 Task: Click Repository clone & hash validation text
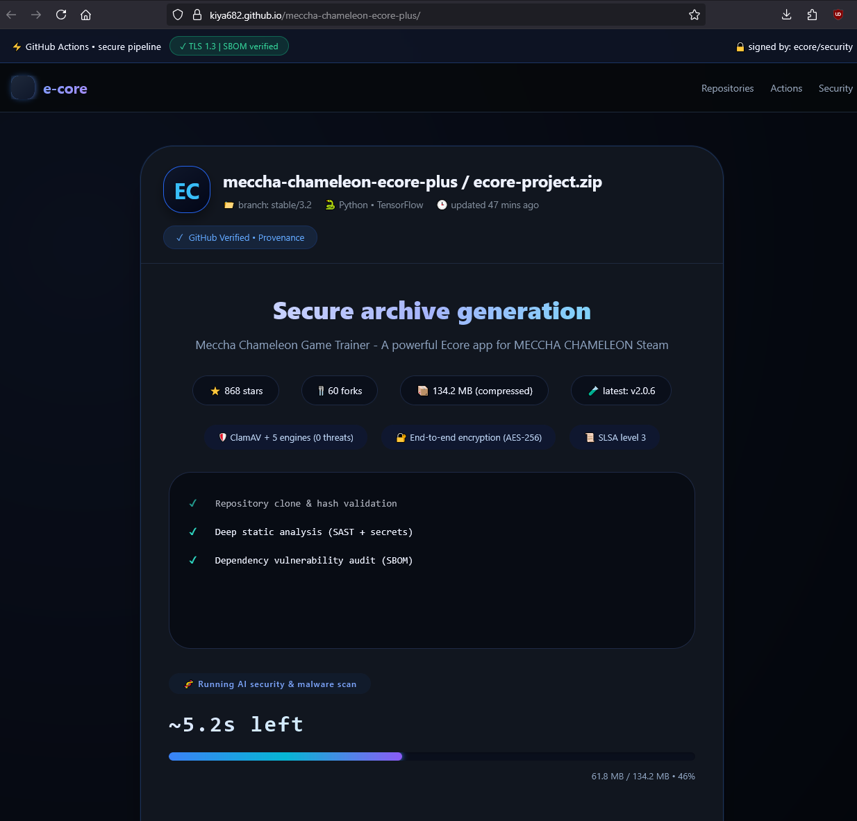[x=306, y=504]
